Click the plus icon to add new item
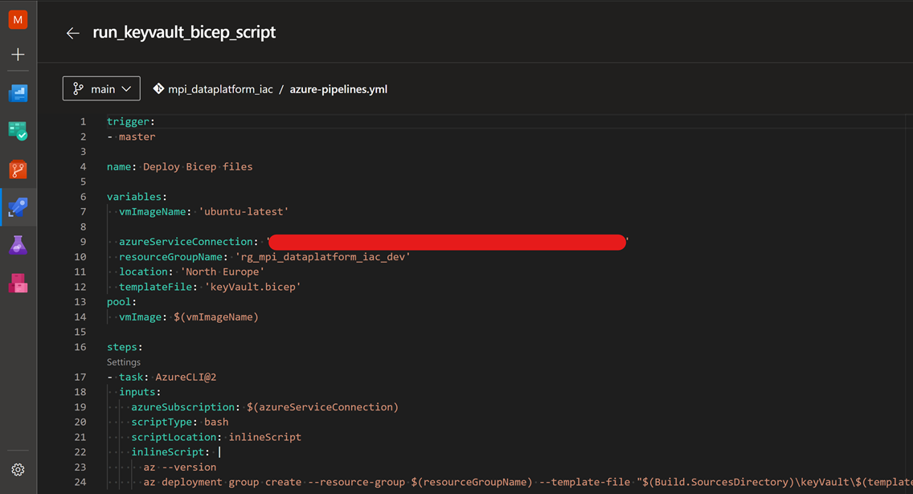 18,54
